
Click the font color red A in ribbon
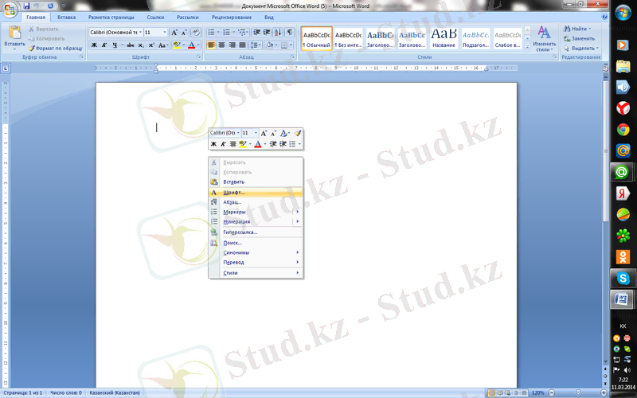click(x=191, y=45)
